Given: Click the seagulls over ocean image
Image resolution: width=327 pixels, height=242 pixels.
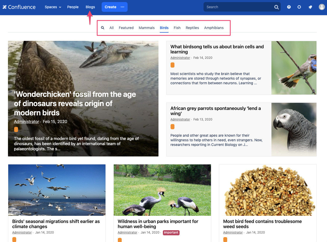Looking at the screenshot, I should pos(57,190).
